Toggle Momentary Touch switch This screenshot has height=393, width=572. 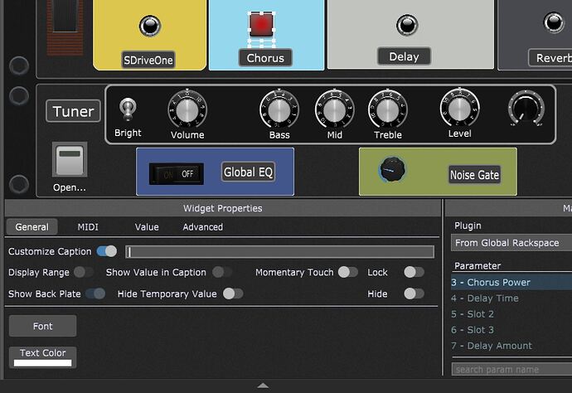[x=348, y=272]
